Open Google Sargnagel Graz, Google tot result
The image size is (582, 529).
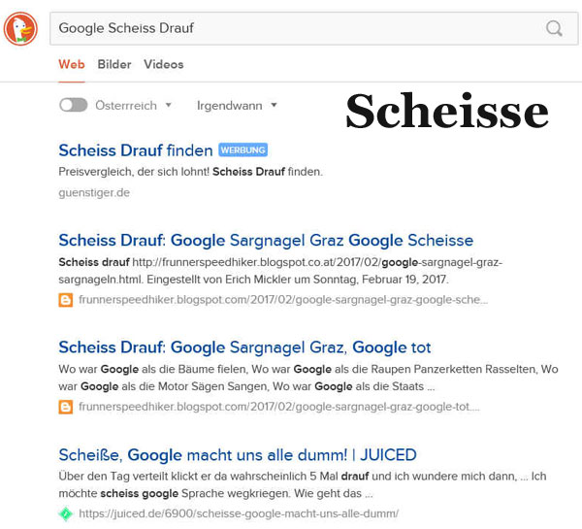click(x=244, y=347)
